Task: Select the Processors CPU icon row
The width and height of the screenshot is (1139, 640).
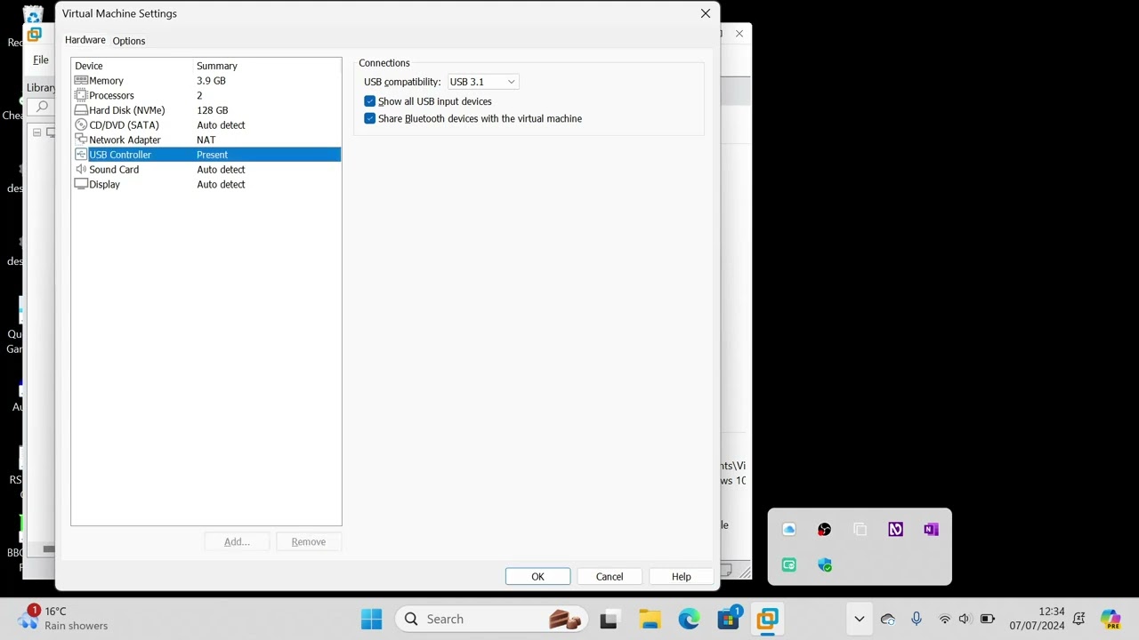Action: pos(206,95)
